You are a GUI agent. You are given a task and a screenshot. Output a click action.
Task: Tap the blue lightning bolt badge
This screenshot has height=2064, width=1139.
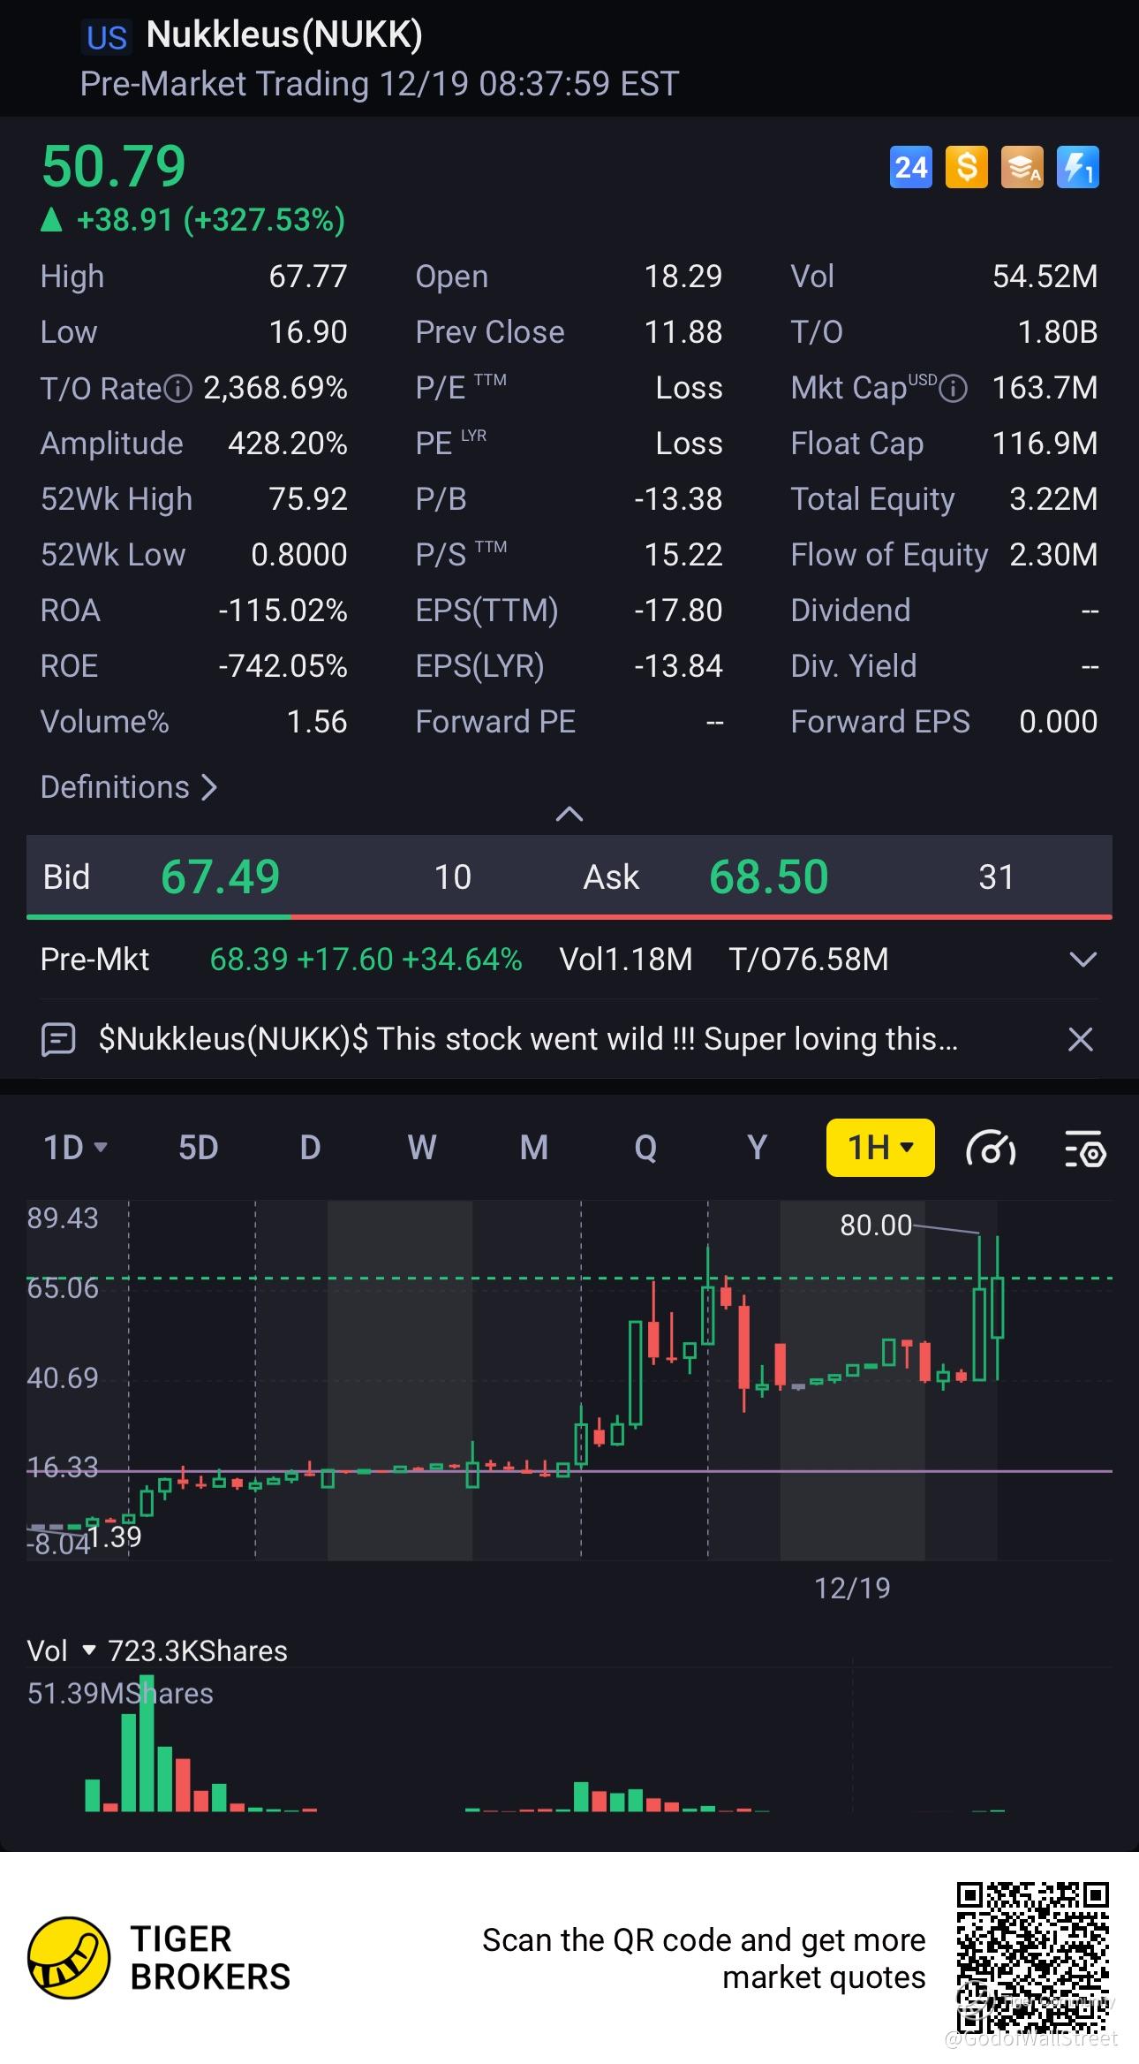(x=1078, y=167)
